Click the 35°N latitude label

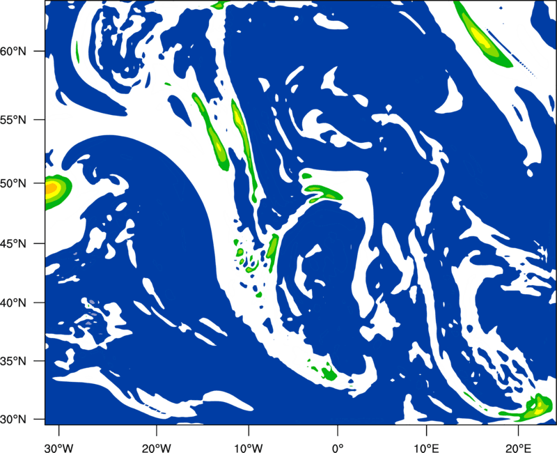13,362
